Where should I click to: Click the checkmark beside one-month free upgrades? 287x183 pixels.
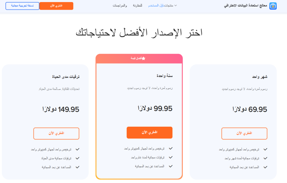265,158
